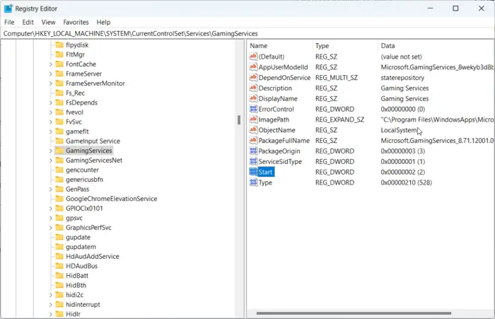Open the Favorites menu
The image size is (495, 319).
tap(76, 22)
